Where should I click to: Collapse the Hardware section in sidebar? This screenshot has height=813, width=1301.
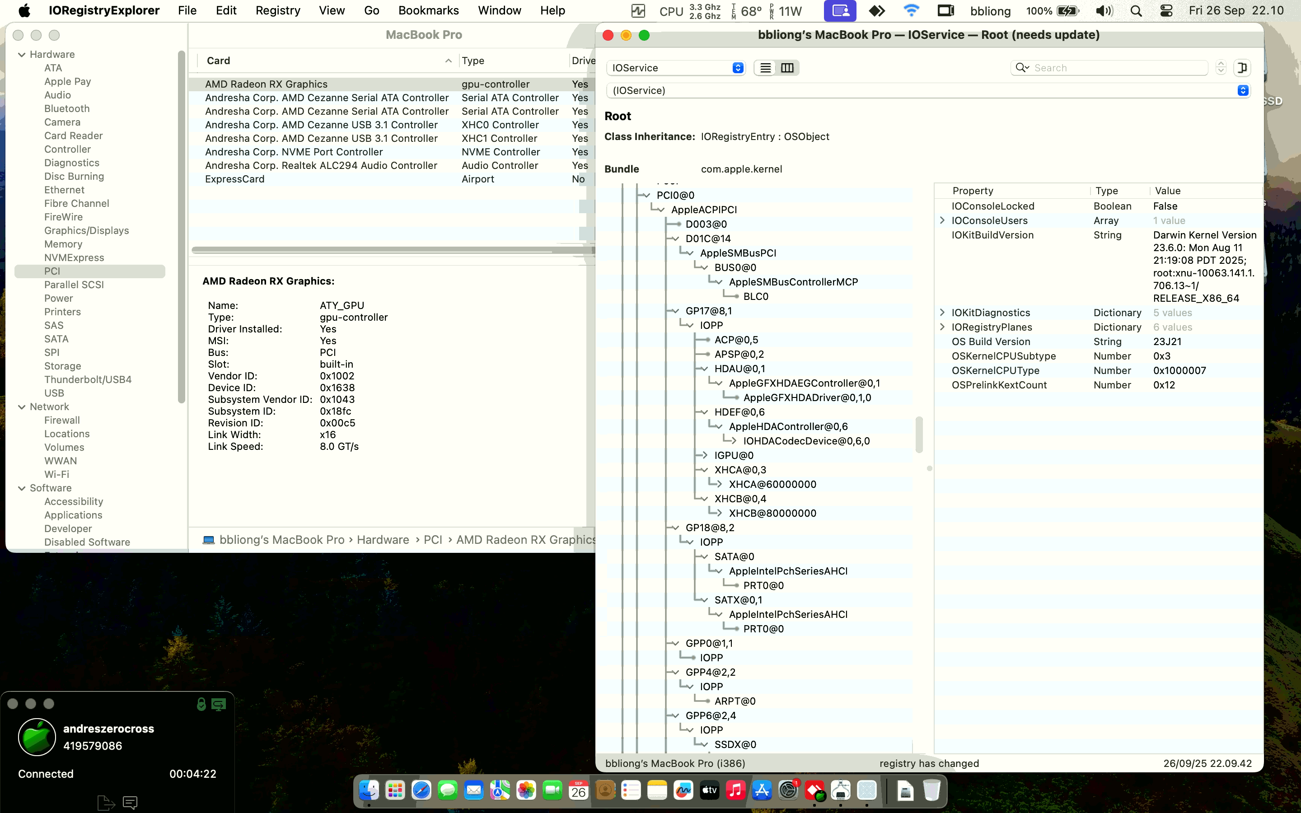click(22, 54)
